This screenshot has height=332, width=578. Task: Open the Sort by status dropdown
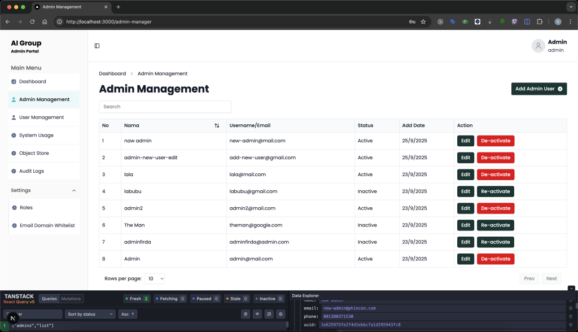[x=90, y=314]
